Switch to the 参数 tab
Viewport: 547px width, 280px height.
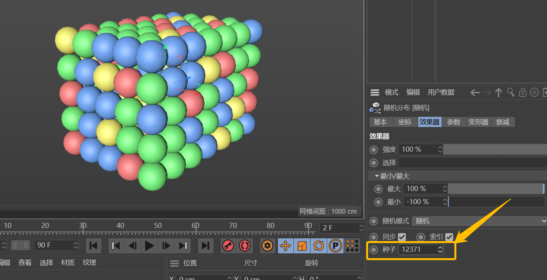[454, 122]
